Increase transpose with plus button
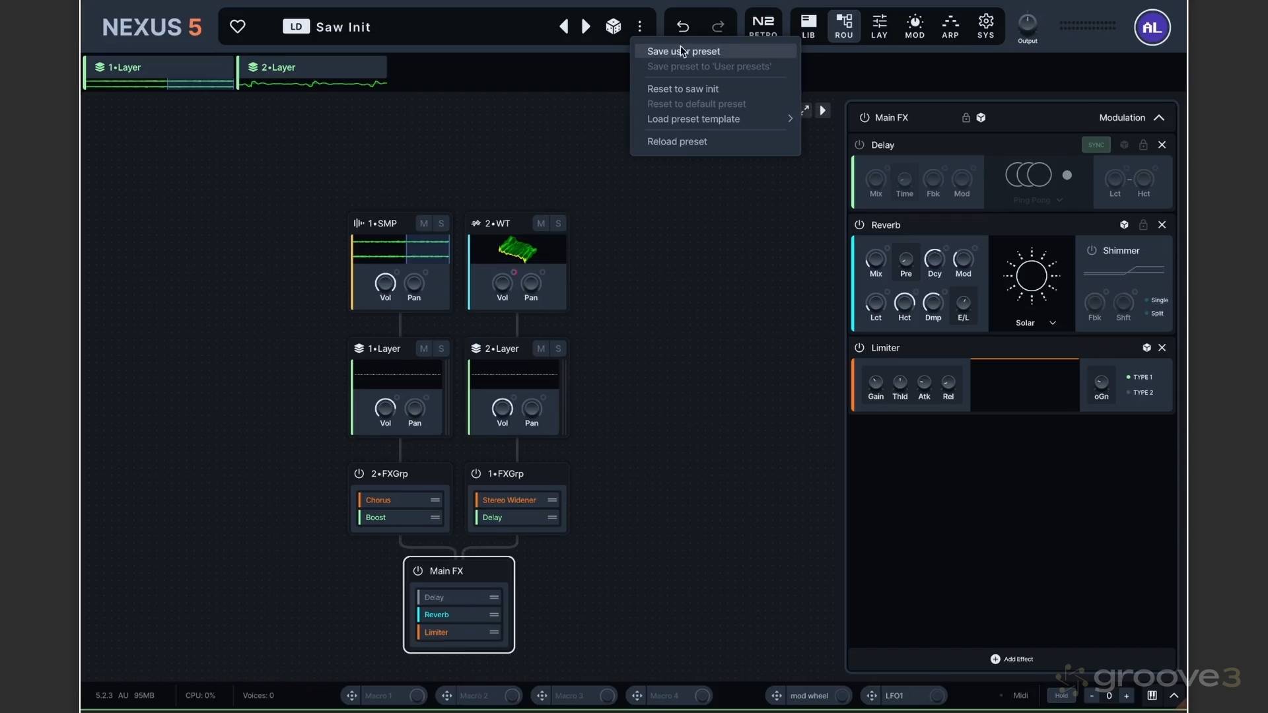This screenshot has width=1268, height=713. point(1127,696)
